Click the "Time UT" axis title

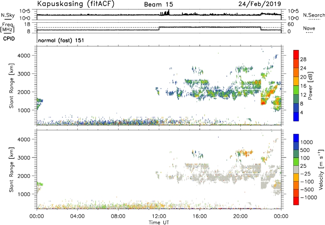click(159, 223)
